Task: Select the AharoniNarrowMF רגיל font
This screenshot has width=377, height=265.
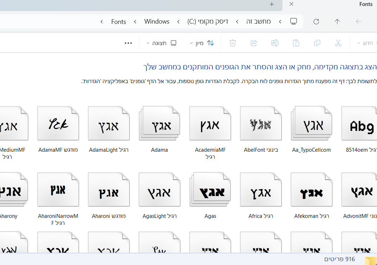Action: tap(58, 189)
